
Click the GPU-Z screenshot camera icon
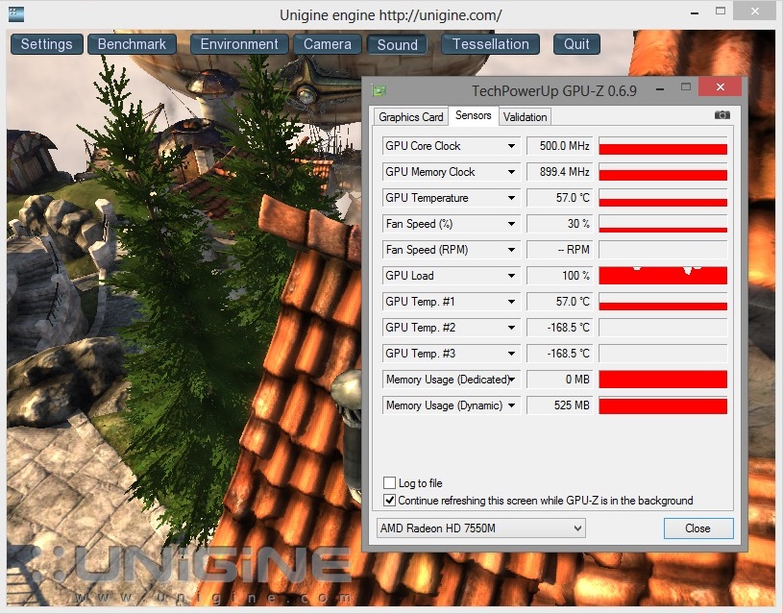pos(722,115)
